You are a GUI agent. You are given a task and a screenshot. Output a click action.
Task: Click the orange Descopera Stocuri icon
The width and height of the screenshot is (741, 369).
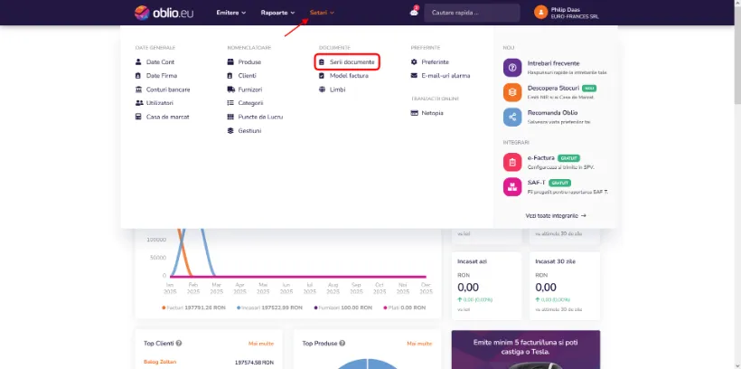pos(512,92)
